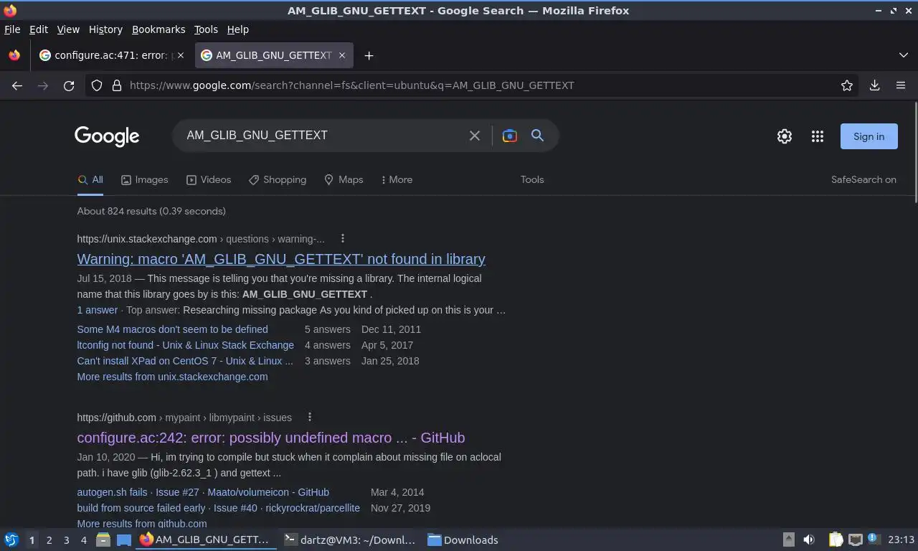Image resolution: width=918 pixels, height=551 pixels.
Task: Switch to Shopping results
Action: [278, 180]
